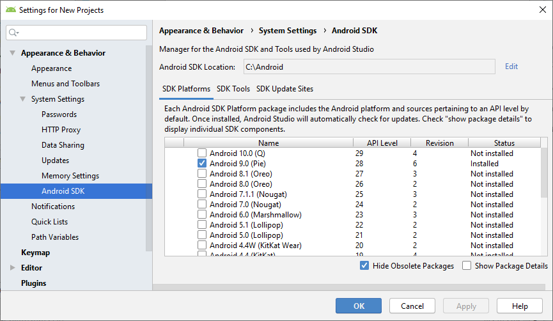
Task: Select the Android 6.0 (Marshmallow) row name
Action: click(255, 215)
